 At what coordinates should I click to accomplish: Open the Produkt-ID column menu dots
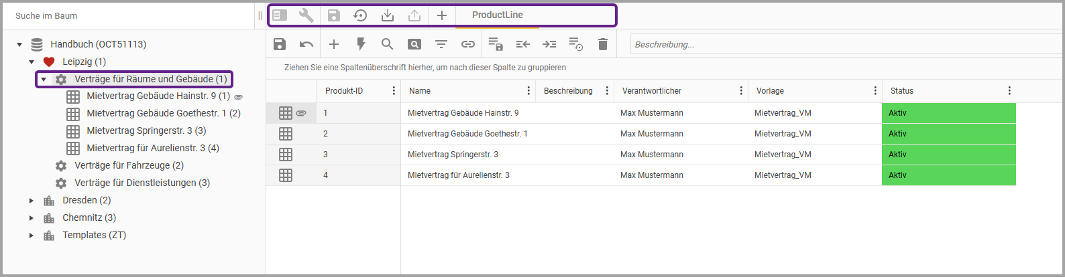394,91
